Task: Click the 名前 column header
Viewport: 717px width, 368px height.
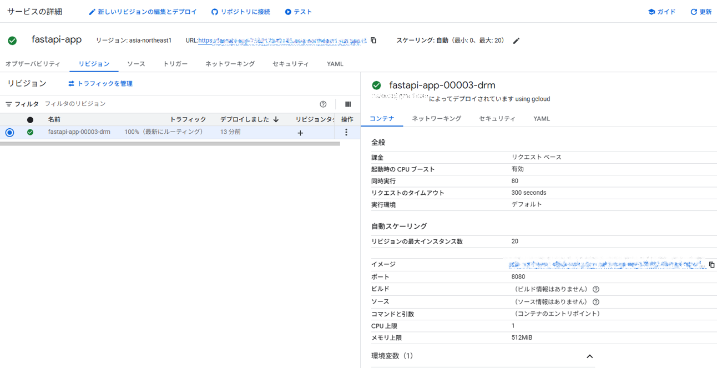Action: tap(54, 119)
